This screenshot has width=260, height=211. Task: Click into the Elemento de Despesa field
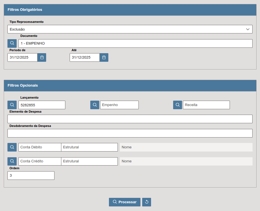click(x=130, y=119)
